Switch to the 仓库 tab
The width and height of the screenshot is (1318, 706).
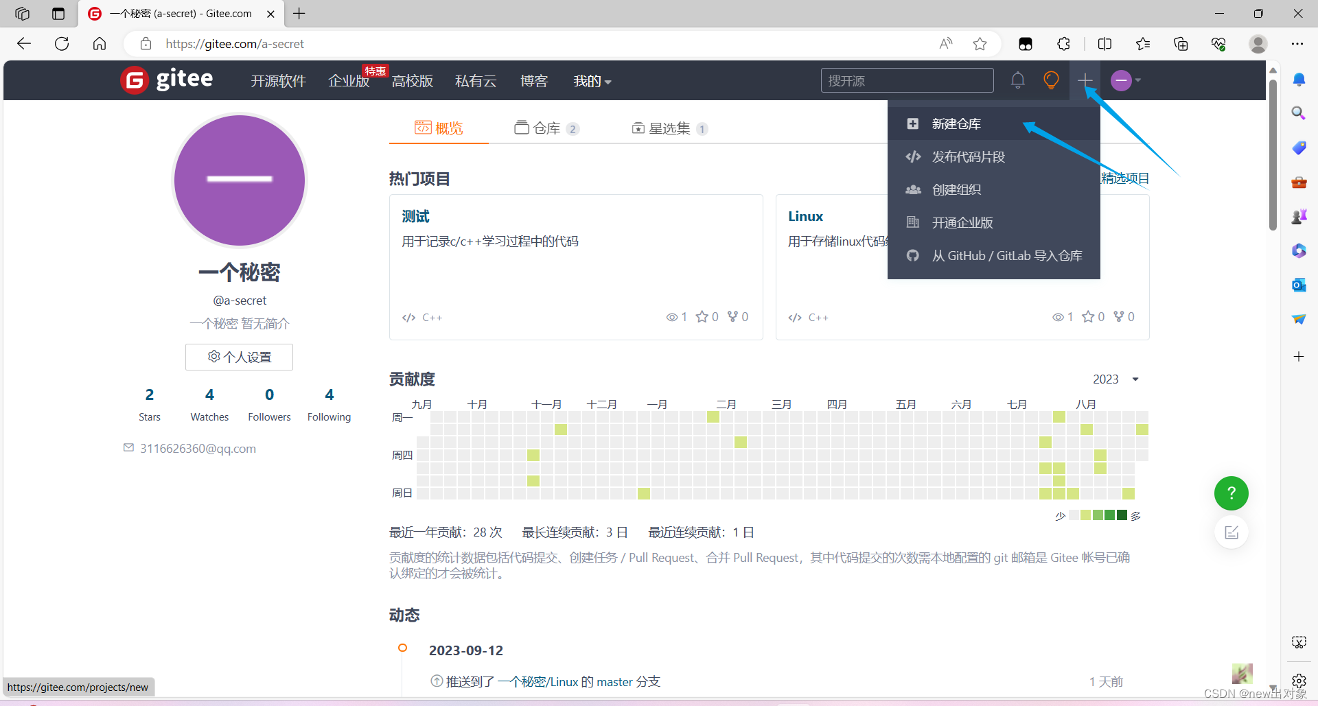pyautogui.click(x=546, y=128)
